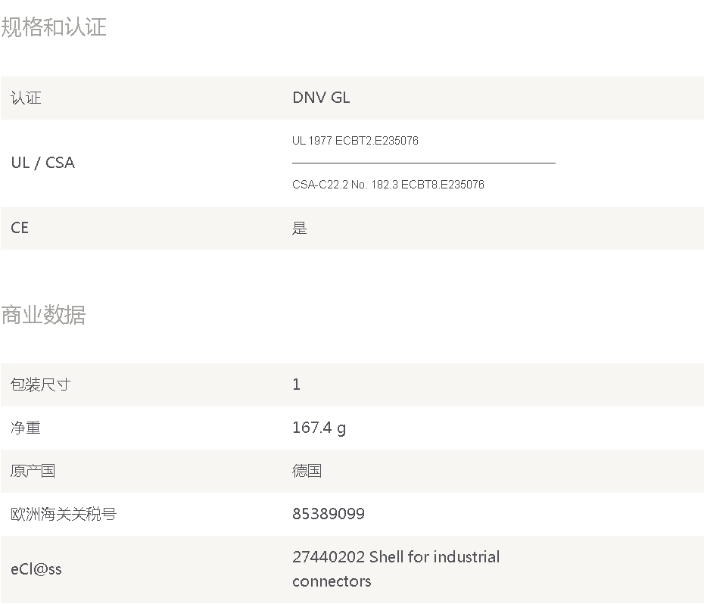Click the 规格和认证 section heading

point(54,27)
